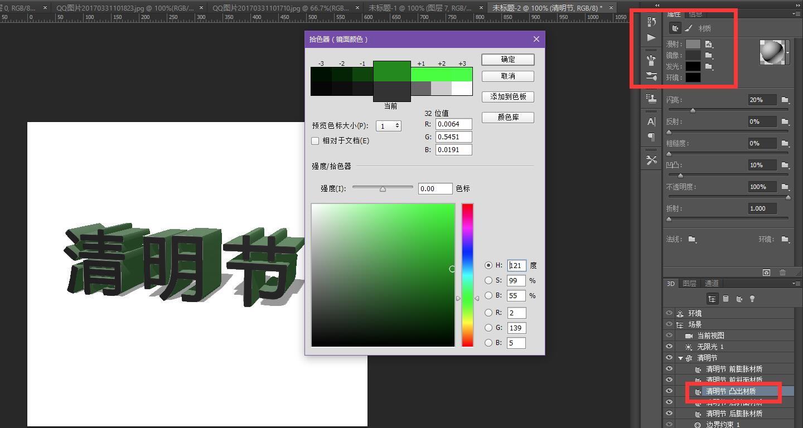Select the H hue radio button
This screenshot has height=428, width=803.
pos(489,266)
